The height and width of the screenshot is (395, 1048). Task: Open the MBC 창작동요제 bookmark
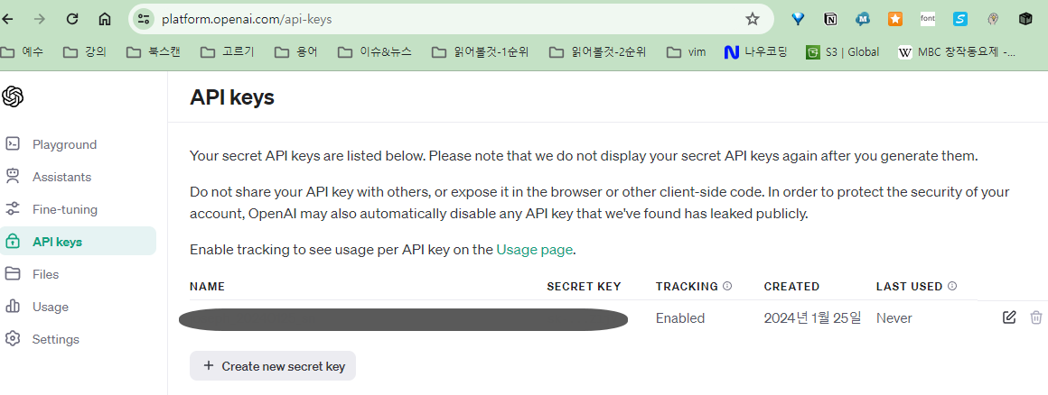[x=957, y=52]
